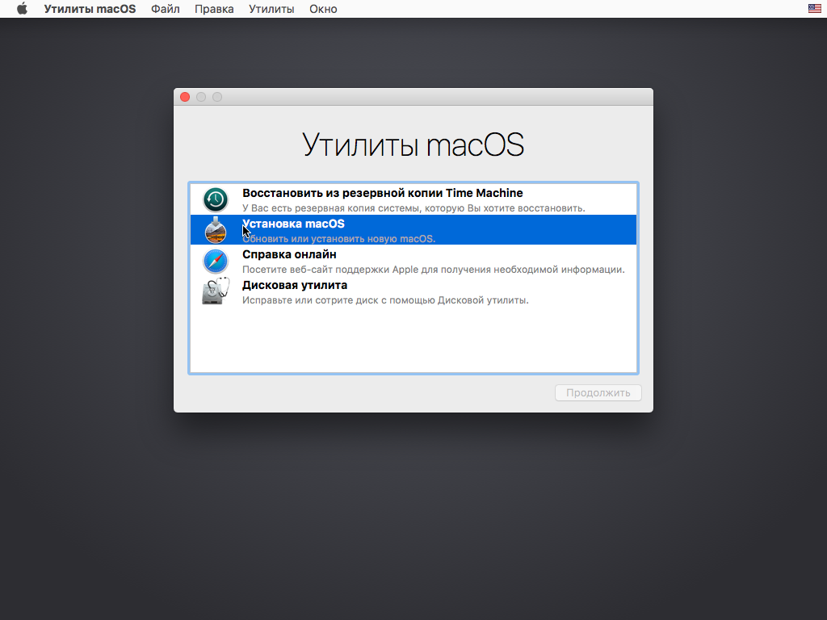Viewport: 827px width, 620px height.
Task: Open the Файл menu
Action: (x=165, y=9)
